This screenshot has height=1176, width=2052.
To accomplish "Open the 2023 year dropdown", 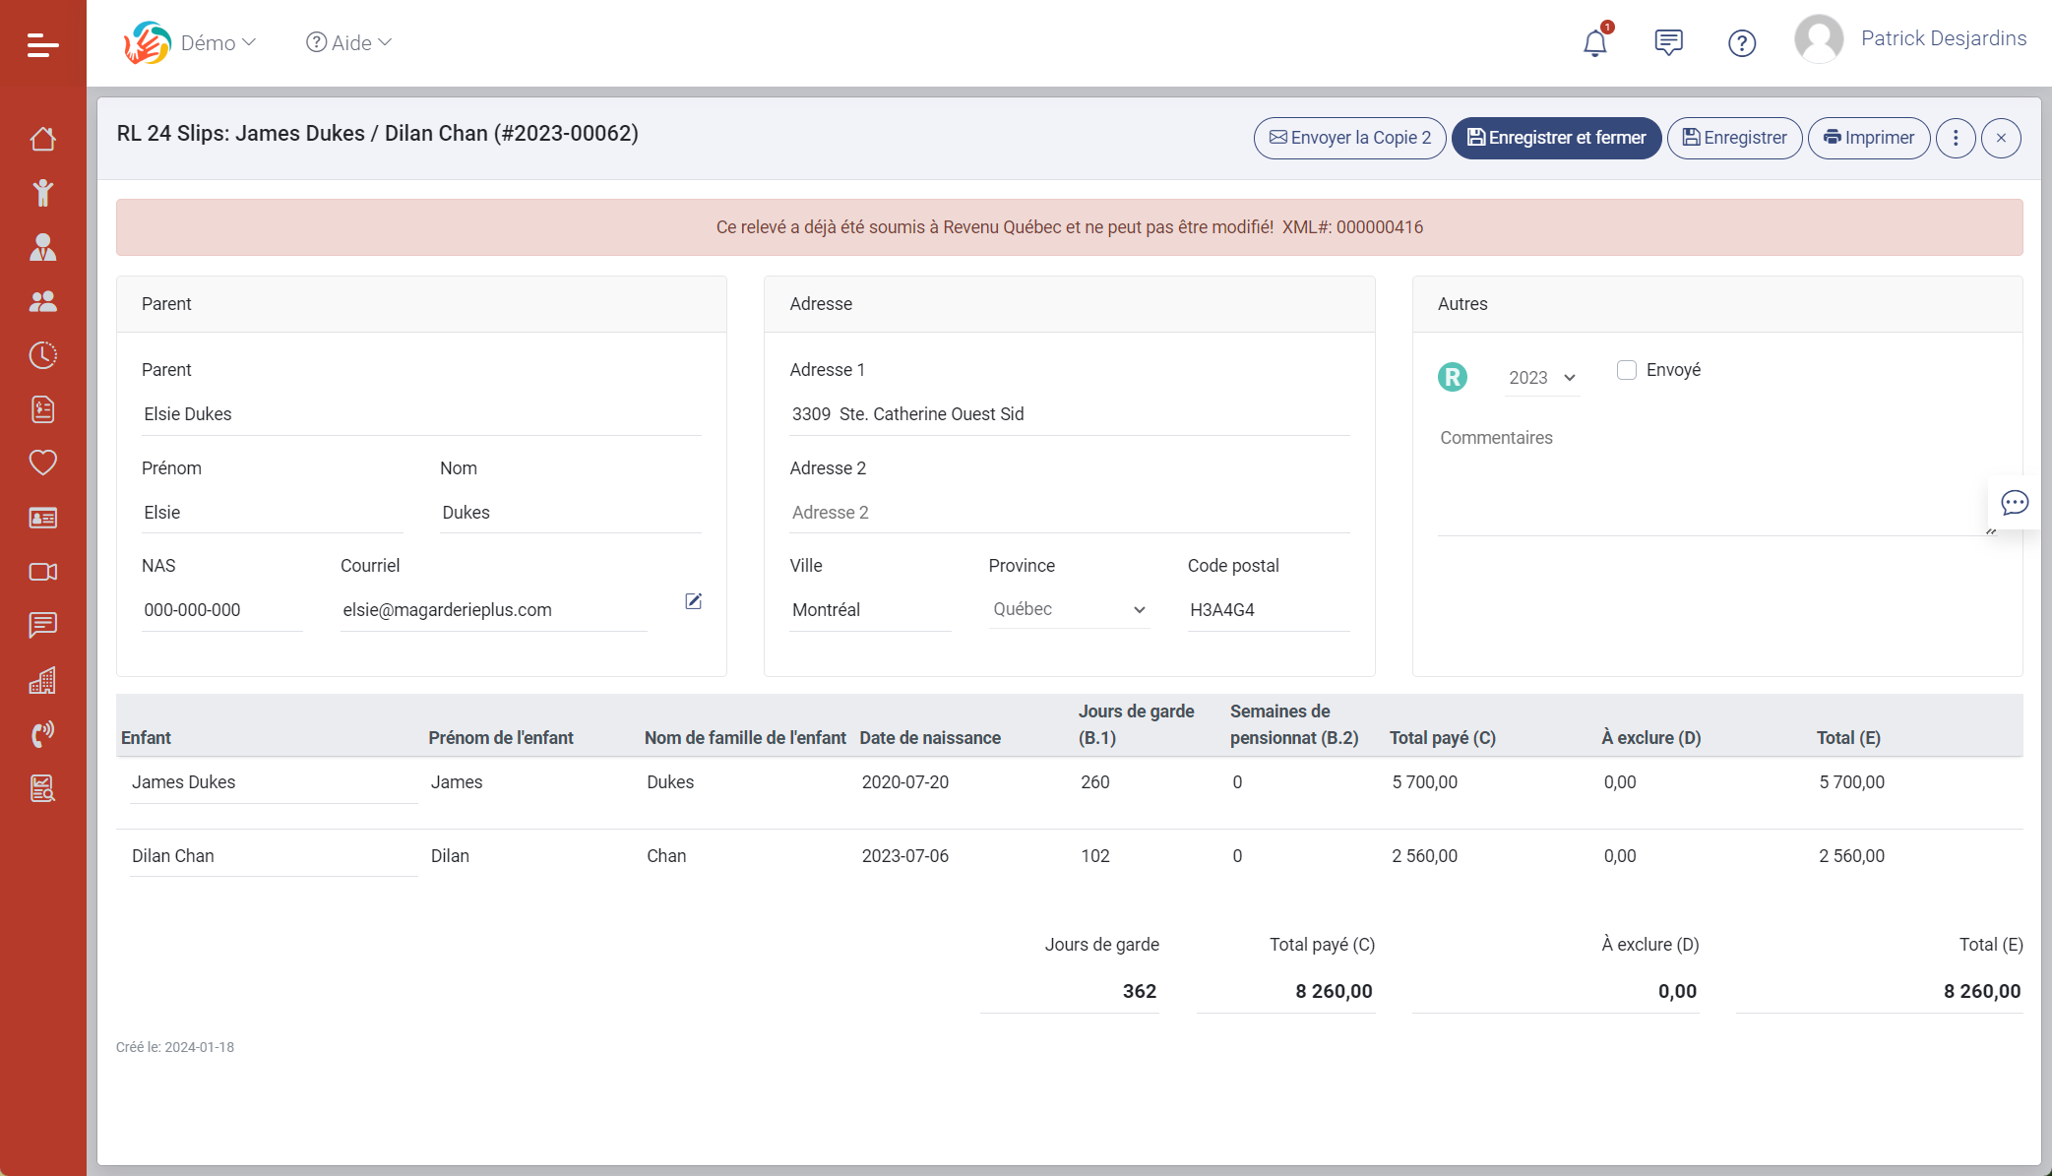I will tap(1541, 378).
